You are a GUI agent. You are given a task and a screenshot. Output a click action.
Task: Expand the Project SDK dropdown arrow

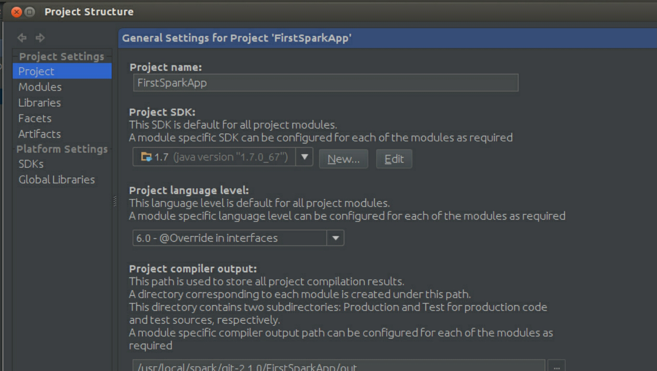tap(304, 157)
